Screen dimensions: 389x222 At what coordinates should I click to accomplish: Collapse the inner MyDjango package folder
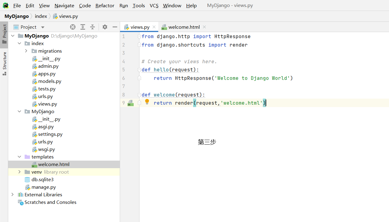19,111
